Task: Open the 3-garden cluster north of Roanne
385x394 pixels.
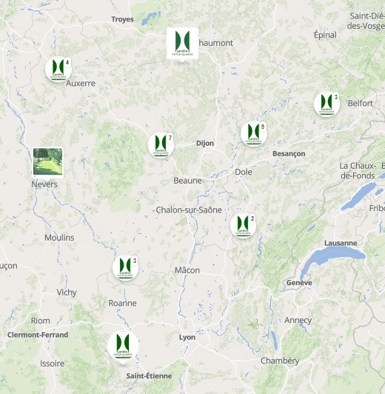Action: click(126, 267)
